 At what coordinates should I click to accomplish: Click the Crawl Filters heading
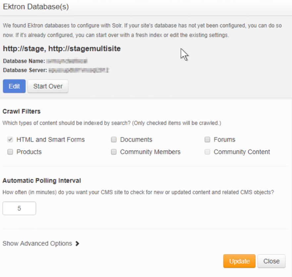click(22, 111)
